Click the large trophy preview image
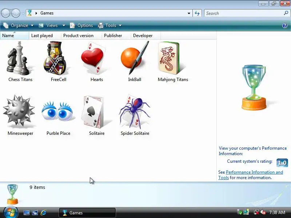 point(254,87)
